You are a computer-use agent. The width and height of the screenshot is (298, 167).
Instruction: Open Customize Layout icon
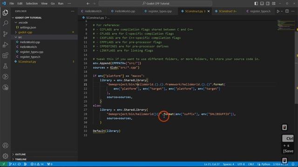(x=274, y=3)
